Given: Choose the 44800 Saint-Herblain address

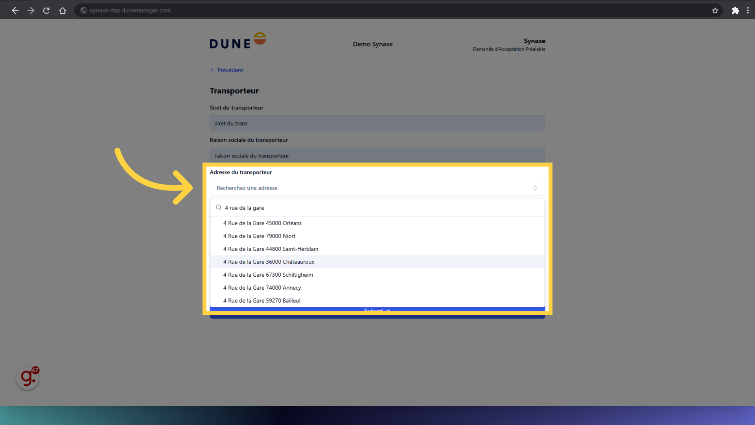Looking at the screenshot, I should 271,249.
